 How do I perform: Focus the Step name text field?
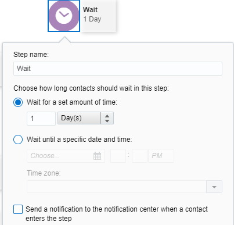(x=118, y=69)
